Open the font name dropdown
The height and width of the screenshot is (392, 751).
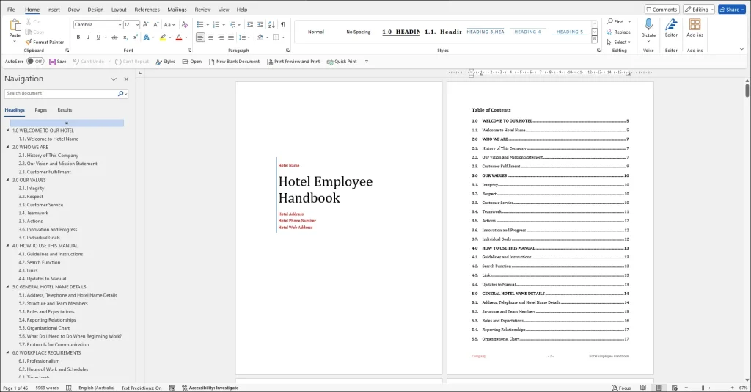coord(120,24)
